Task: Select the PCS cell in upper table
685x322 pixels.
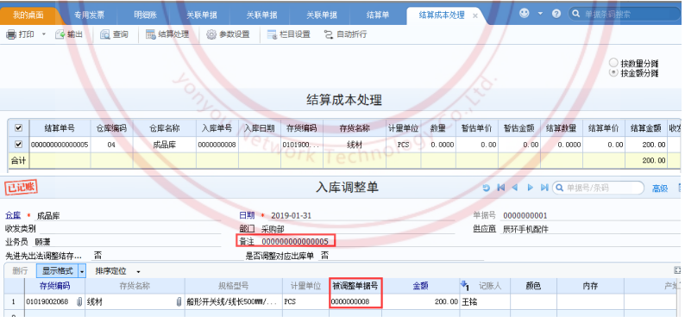Action: (x=404, y=145)
